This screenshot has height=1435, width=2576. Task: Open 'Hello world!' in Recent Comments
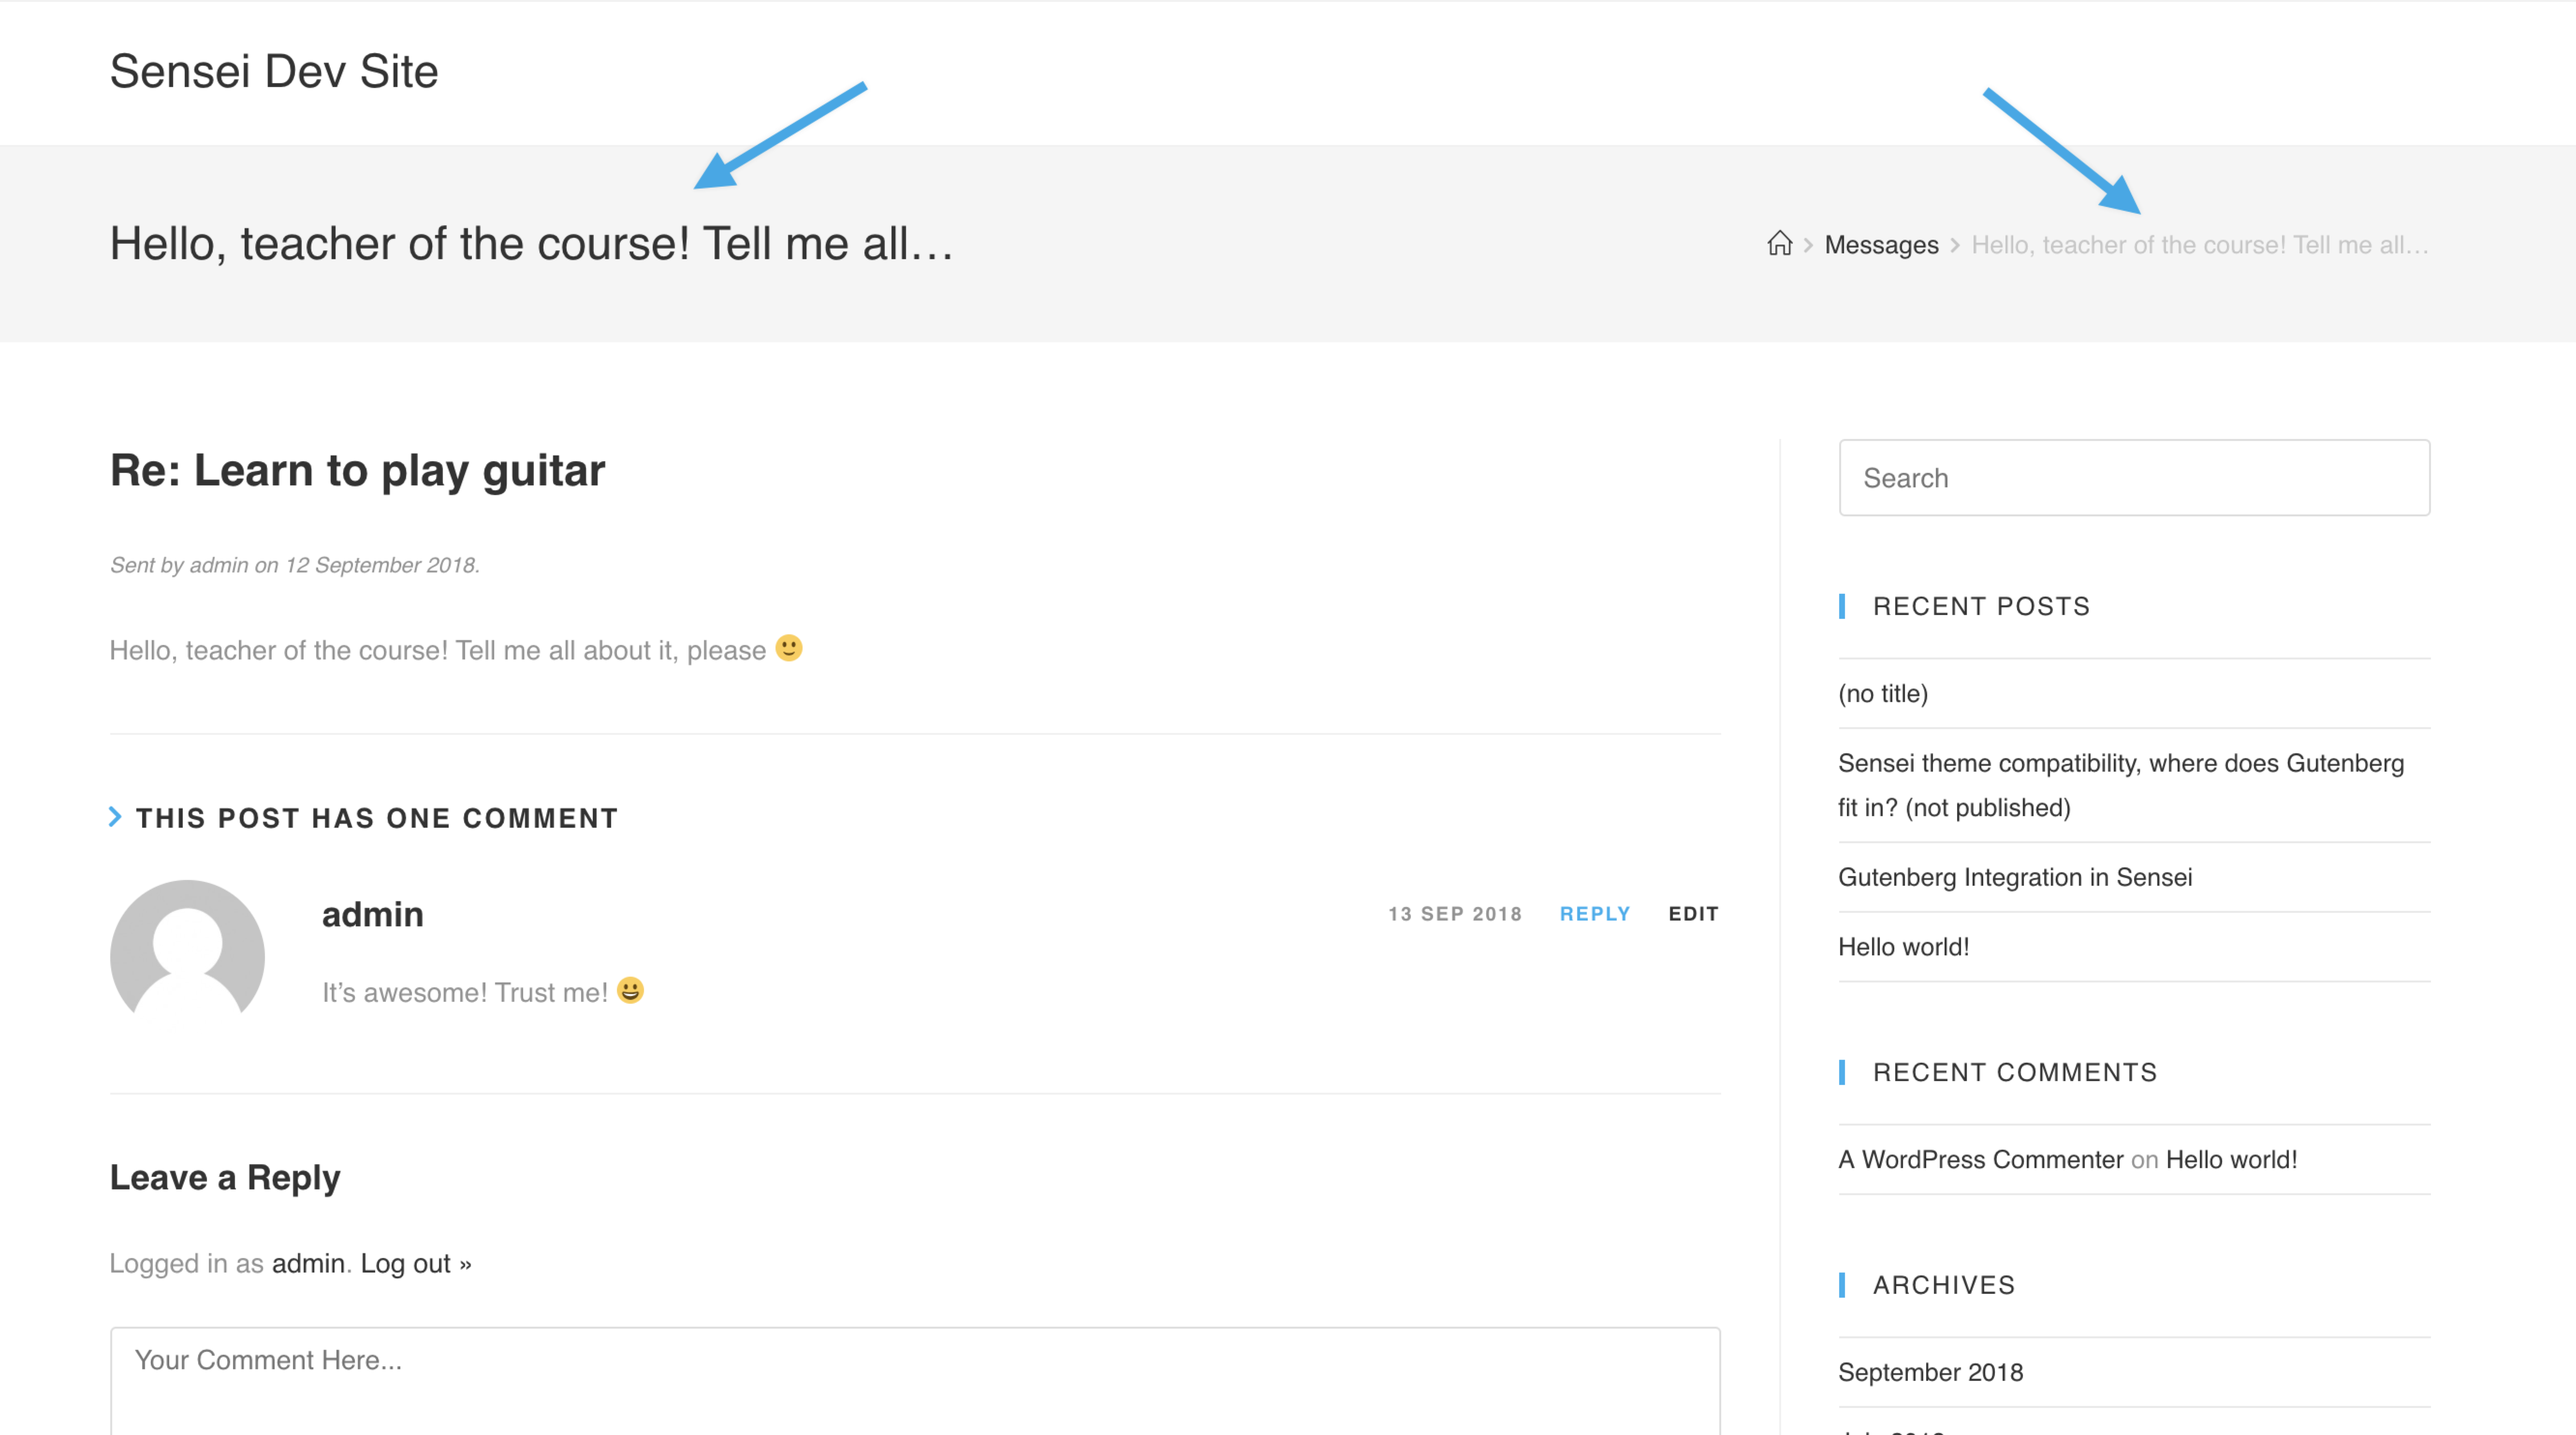(2231, 1159)
